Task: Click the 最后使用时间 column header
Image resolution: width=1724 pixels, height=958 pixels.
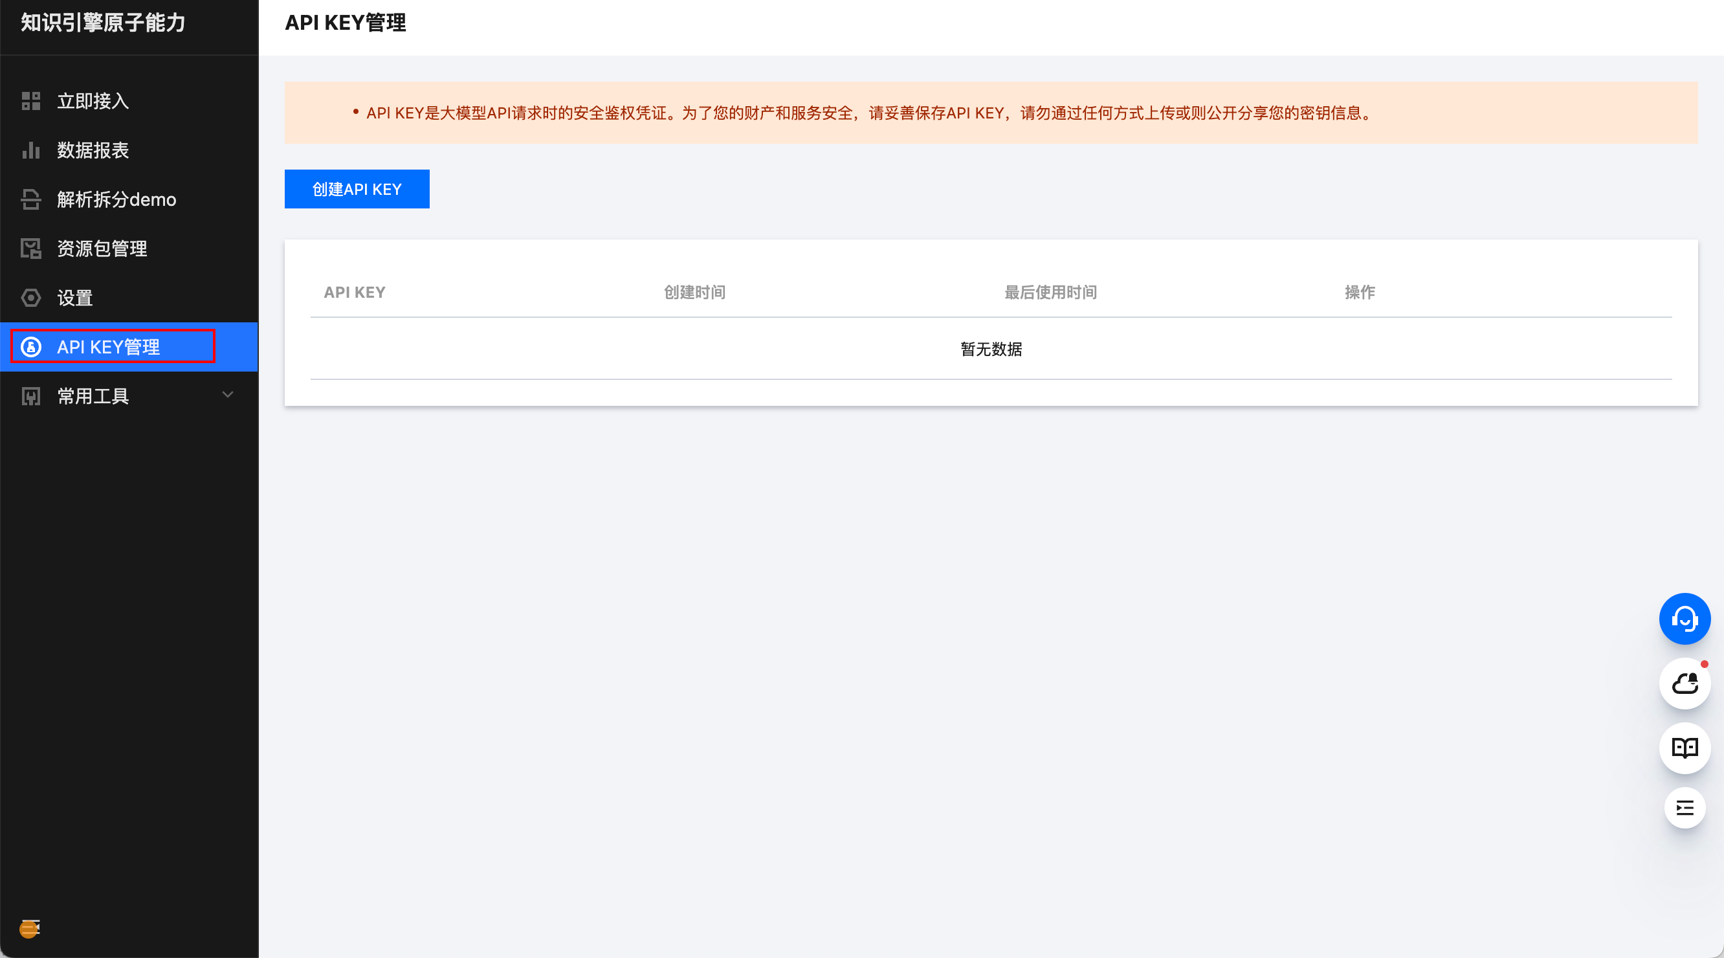Action: tap(1050, 292)
